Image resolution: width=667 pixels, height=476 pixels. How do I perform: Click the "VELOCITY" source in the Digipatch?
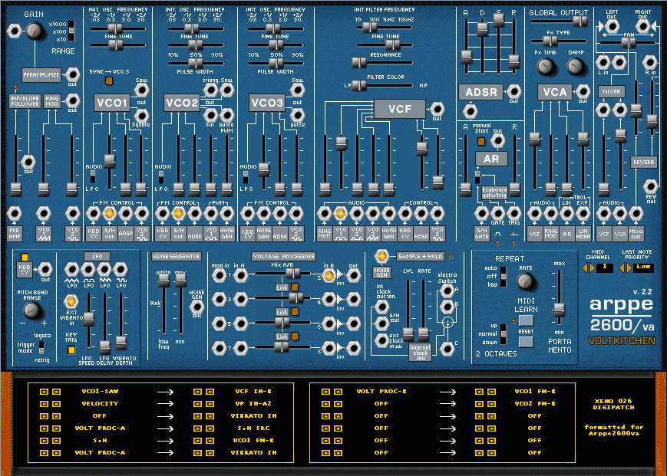(x=100, y=403)
